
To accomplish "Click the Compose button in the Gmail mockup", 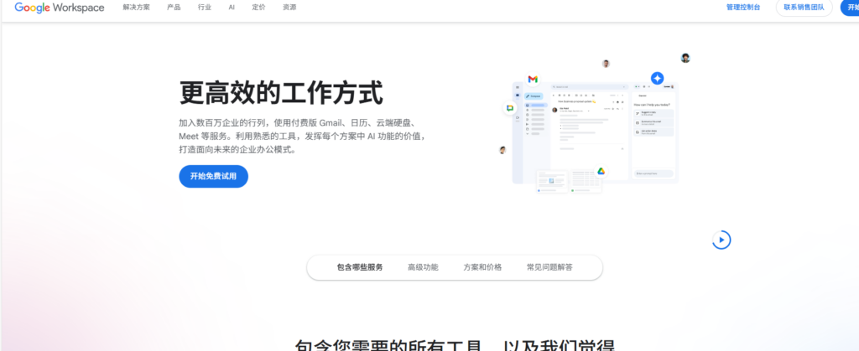I will [533, 95].
